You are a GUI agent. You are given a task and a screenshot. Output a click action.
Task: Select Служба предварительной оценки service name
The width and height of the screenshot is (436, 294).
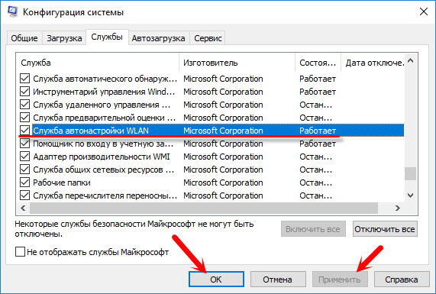click(105, 118)
